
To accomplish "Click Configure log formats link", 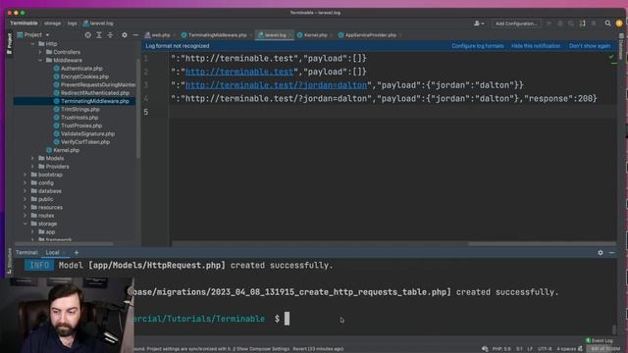I will [x=478, y=46].
